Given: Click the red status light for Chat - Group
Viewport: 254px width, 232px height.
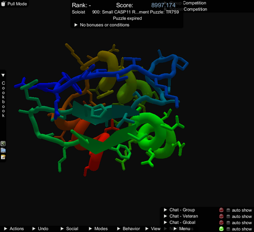Looking at the screenshot, I should [x=221, y=210].
